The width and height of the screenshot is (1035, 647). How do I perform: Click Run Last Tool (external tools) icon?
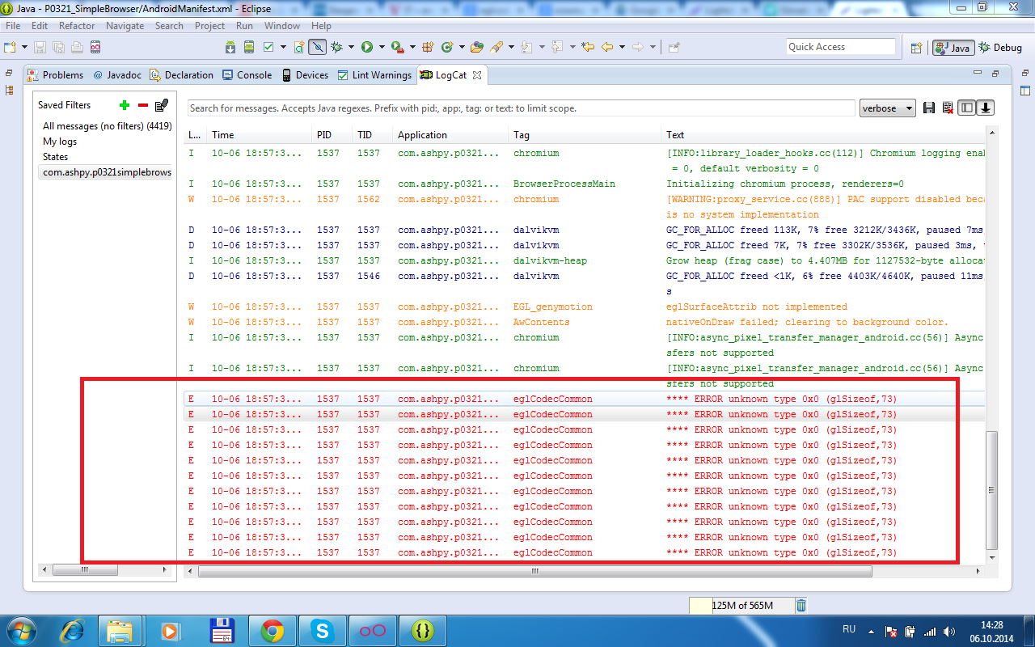[398, 47]
